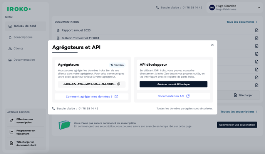Viewport: 265px width, 154px height.
Task: Click Télécharger un document client quick action
Action: (25, 144)
